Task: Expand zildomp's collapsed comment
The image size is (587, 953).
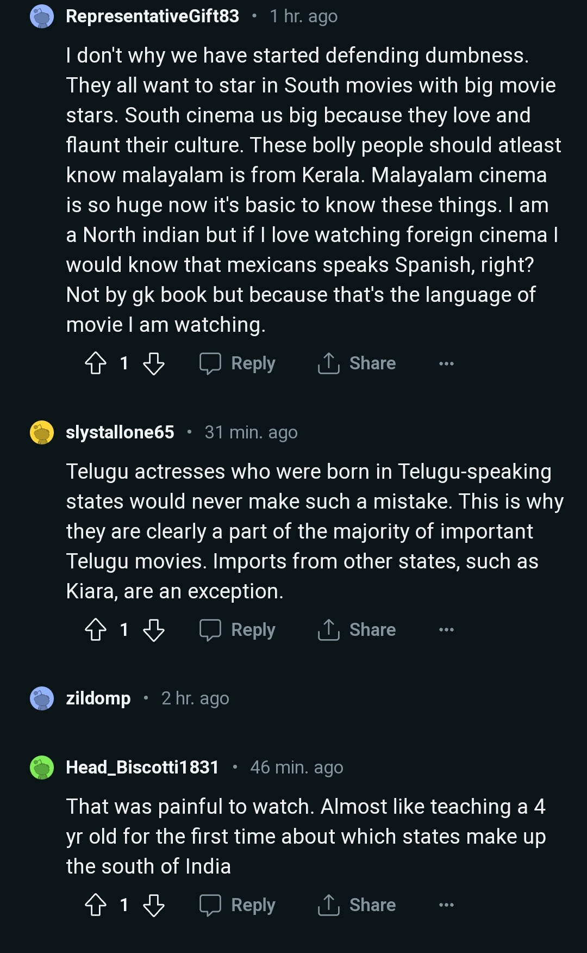Action: 98,698
